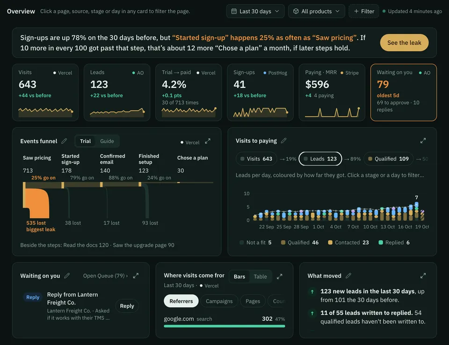
Task: Switch visits source view to Table
Action: pyautogui.click(x=260, y=276)
